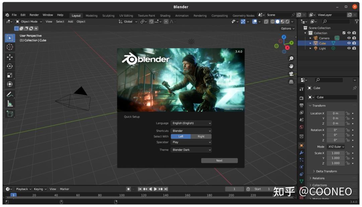362x207 pixels.
Task: Open the Keying popover in timeline
Action: tap(40, 189)
